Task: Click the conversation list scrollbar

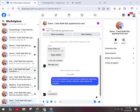Action: [x=38, y=64]
